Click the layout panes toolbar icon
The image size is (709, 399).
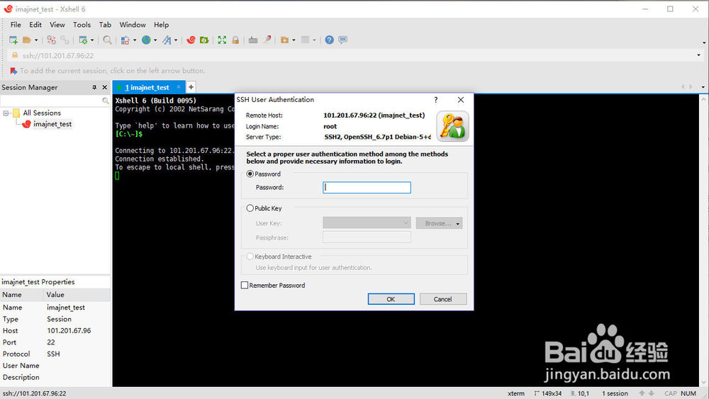[306, 40]
